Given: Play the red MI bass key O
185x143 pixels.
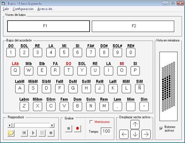Looking at the screenshot, I should (122, 71).
